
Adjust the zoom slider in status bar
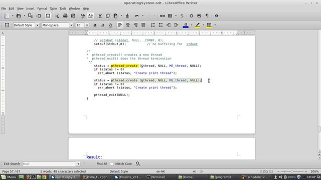(292, 171)
